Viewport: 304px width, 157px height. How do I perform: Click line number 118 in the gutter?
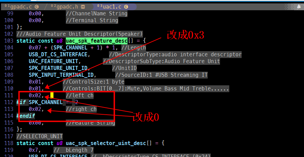(9, 143)
